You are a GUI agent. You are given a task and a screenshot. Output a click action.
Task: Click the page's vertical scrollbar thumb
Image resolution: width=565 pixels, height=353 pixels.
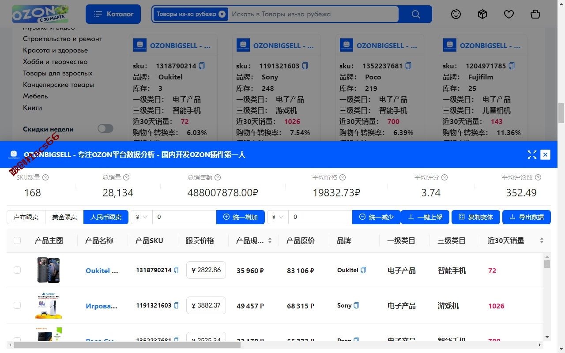(561, 113)
